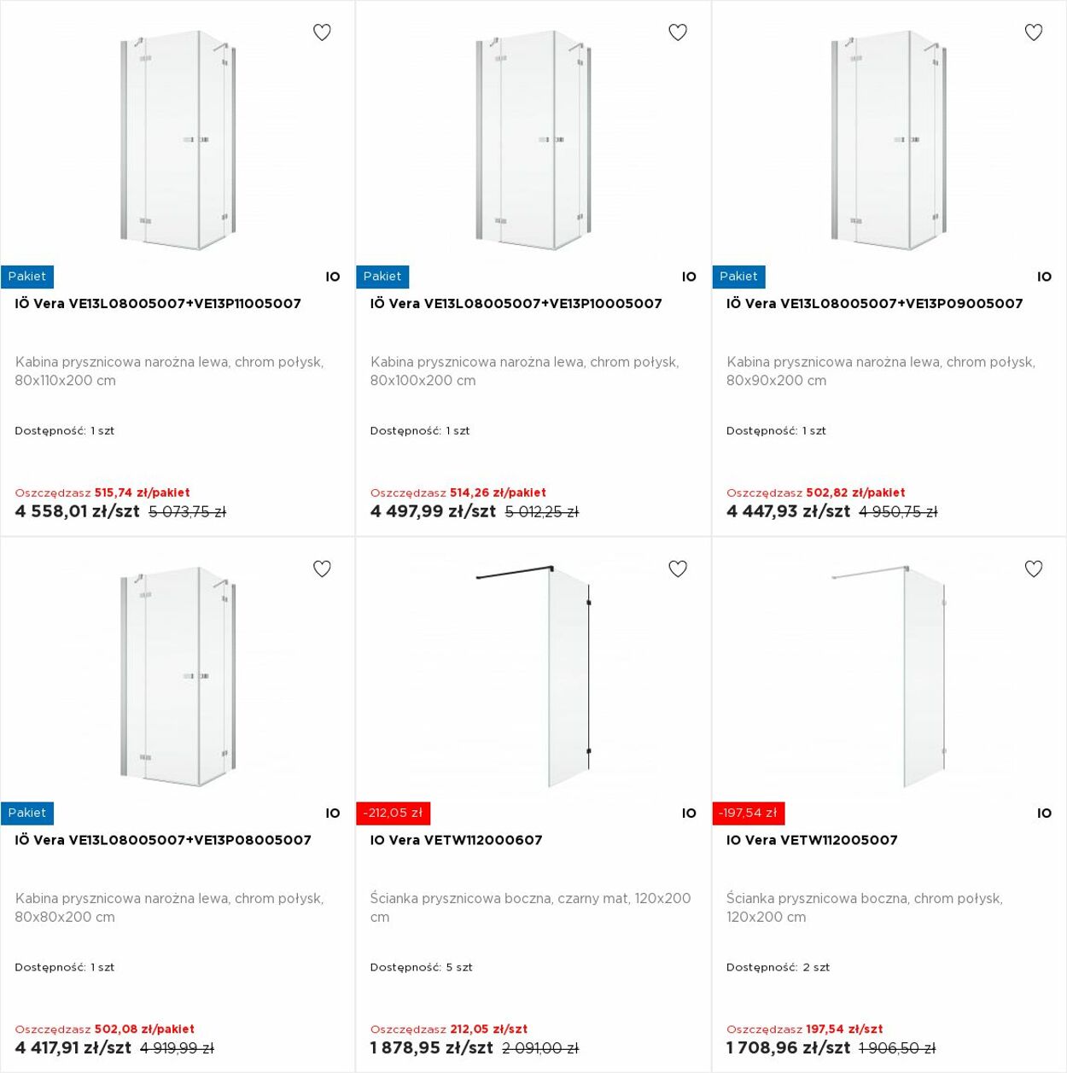1067x1073 pixels.
Task: Click the -212,05 zł discount badge
Action: (x=393, y=813)
